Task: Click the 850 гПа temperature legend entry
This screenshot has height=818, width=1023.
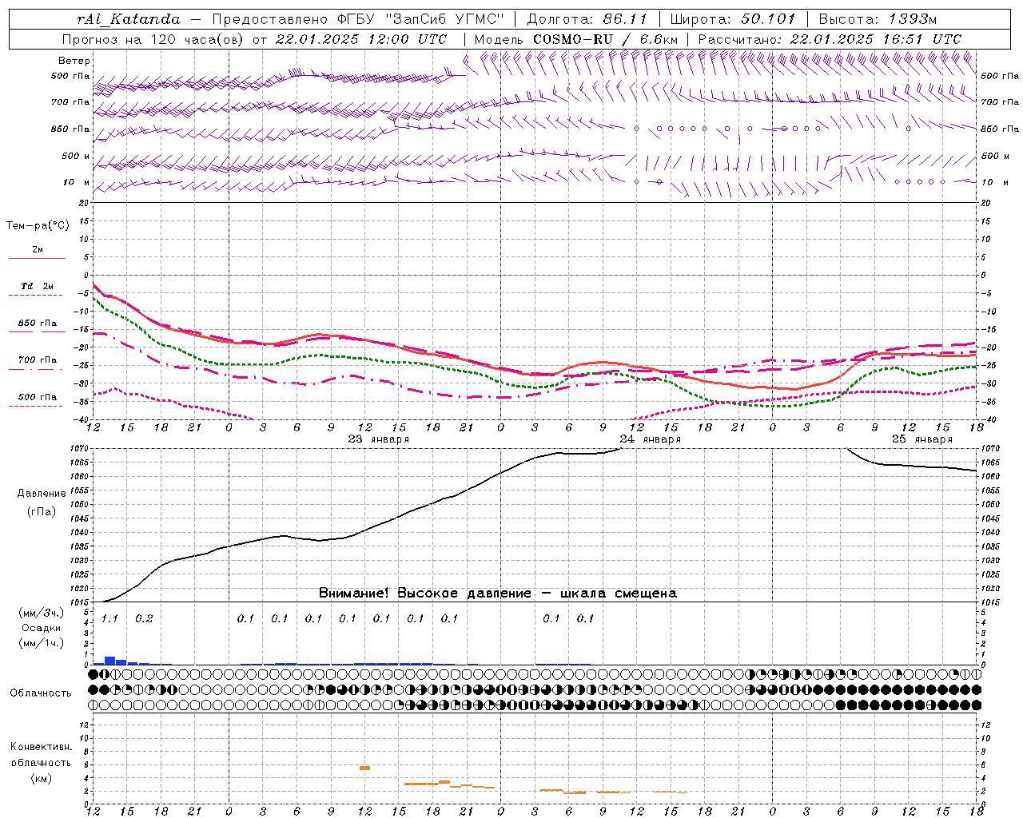Action: coord(38,324)
